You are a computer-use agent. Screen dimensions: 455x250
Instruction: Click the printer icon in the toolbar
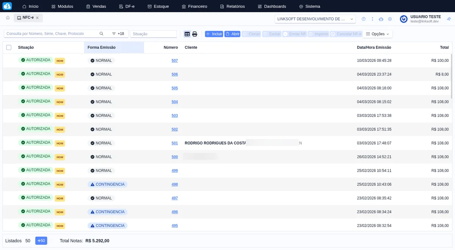click(195, 34)
